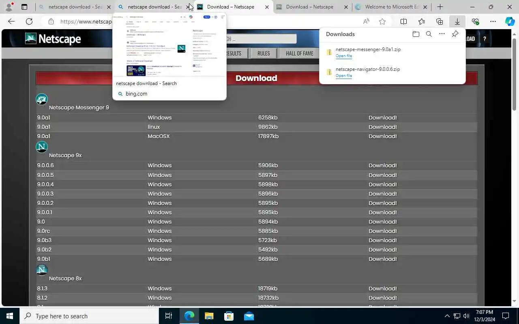Add this page to favorites star

(x=382, y=21)
